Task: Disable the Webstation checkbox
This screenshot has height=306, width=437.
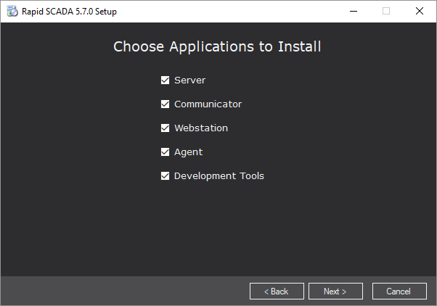Action: point(165,128)
